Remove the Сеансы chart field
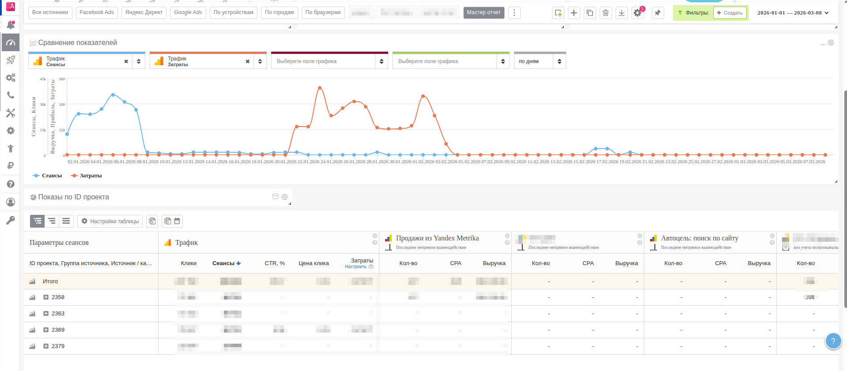This screenshot has width=847, height=371. coord(126,61)
